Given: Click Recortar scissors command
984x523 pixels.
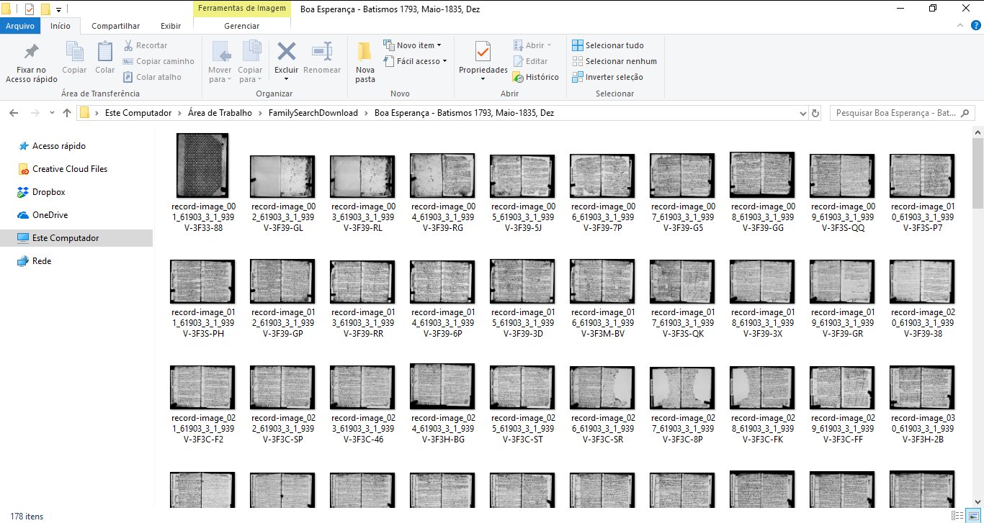Looking at the screenshot, I should pyautogui.click(x=146, y=45).
